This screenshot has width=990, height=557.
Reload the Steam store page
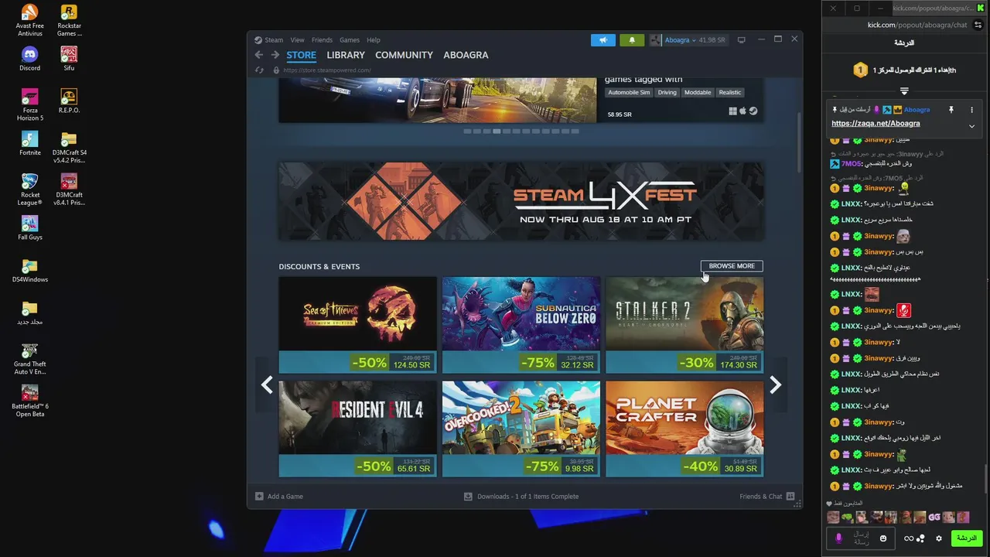click(260, 70)
